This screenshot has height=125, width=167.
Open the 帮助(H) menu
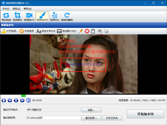28,9
